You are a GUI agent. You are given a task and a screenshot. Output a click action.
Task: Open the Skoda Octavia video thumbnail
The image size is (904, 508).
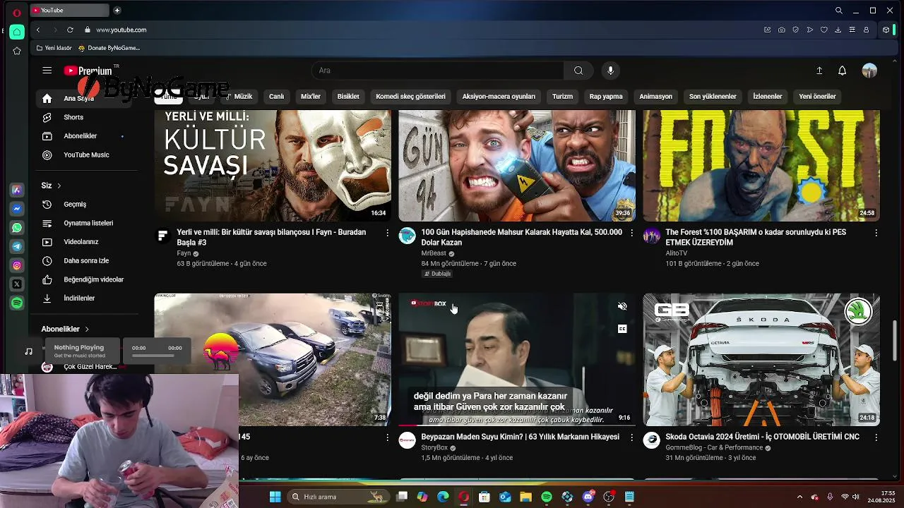point(761,359)
